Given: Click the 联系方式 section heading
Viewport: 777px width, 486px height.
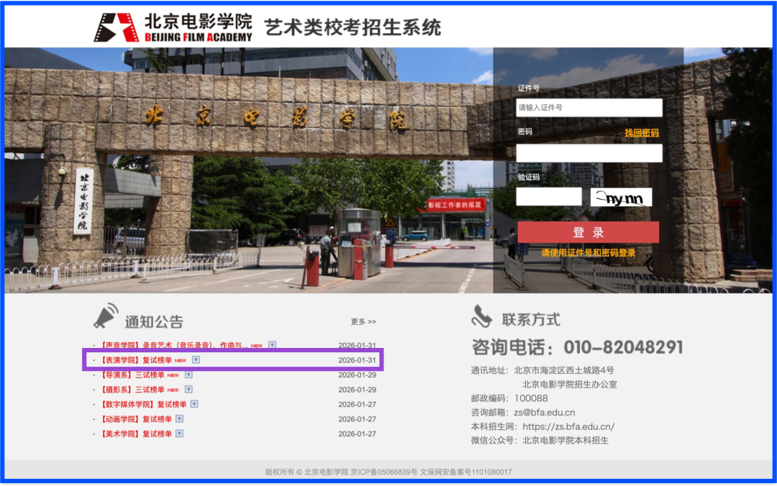Looking at the screenshot, I should (x=531, y=319).
